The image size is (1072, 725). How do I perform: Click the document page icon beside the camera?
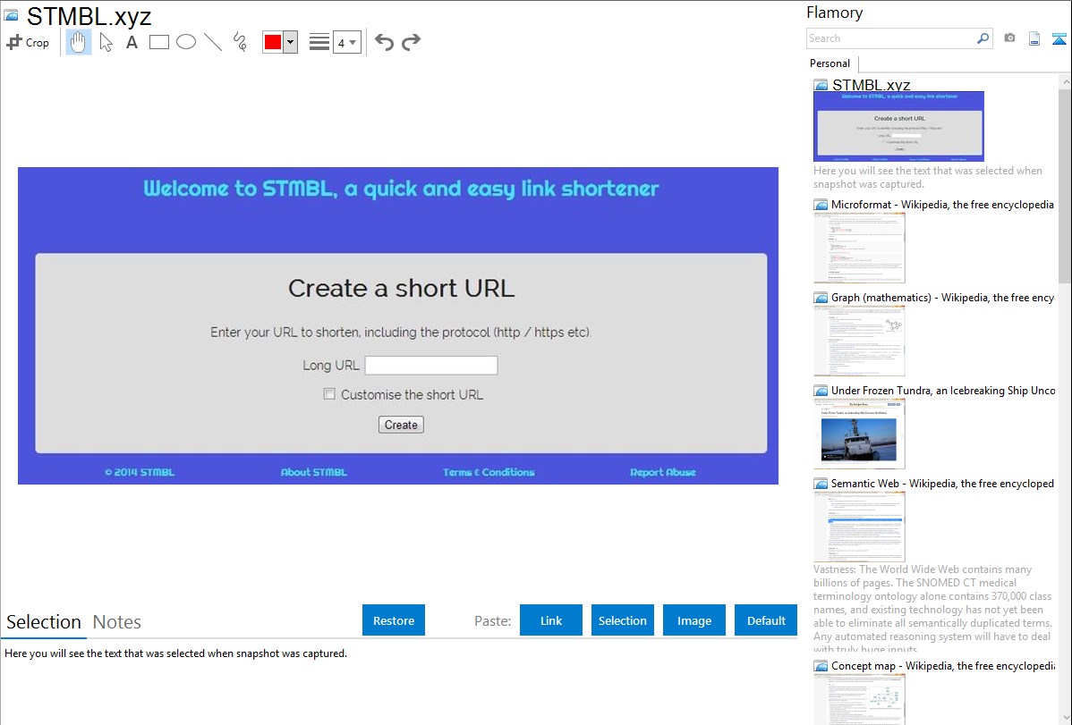tap(1034, 39)
